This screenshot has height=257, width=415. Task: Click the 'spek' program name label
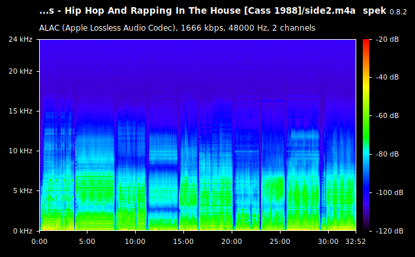coord(375,11)
